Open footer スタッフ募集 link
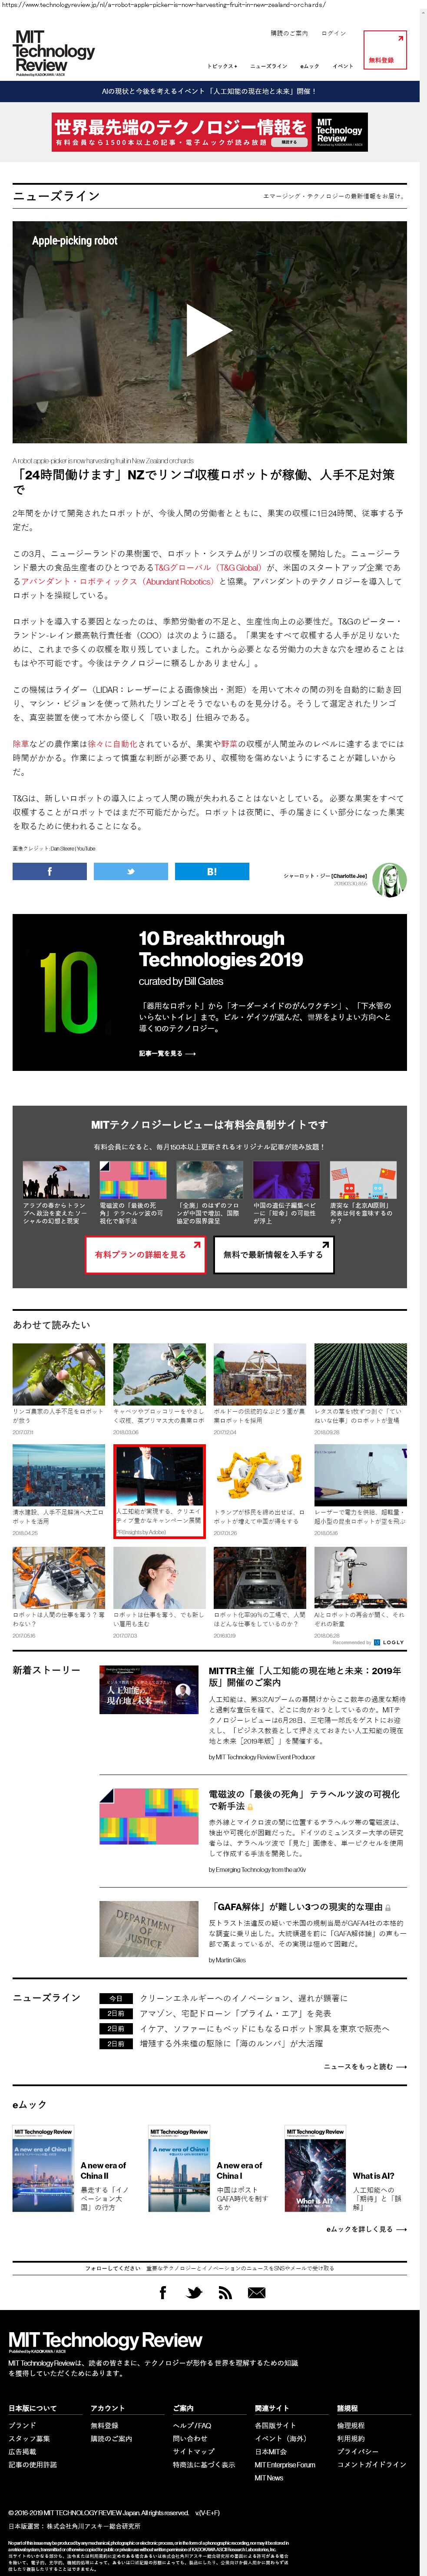This screenshot has height=2576, width=427. tap(29, 2438)
